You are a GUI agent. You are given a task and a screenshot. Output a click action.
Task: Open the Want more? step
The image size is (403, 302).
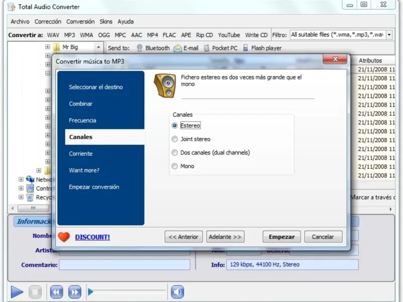[x=84, y=170]
